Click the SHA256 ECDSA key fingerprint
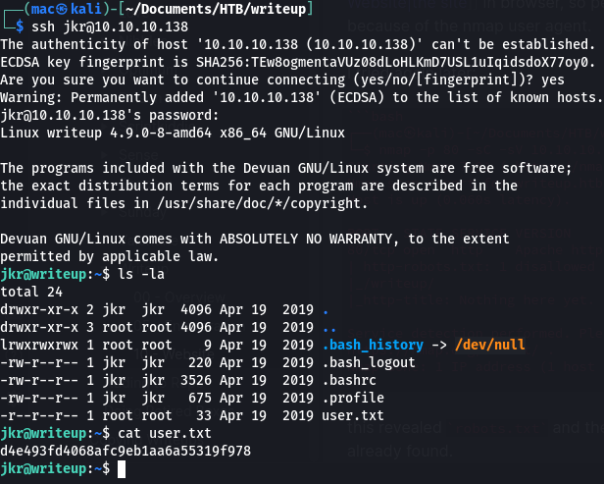Image resolution: width=604 pixels, height=484 pixels. (407, 62)
